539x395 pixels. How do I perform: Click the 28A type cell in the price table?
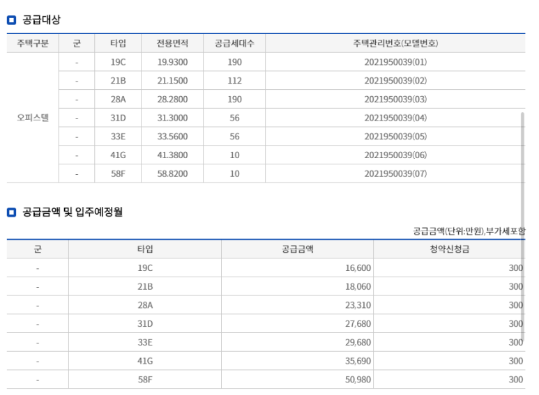(145, 305)
